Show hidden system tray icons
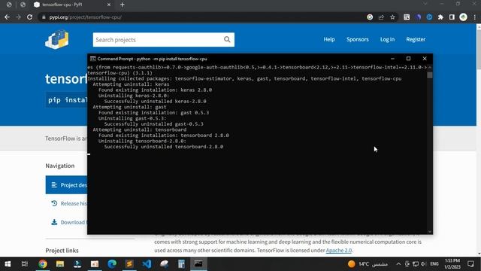 (398, 264)
